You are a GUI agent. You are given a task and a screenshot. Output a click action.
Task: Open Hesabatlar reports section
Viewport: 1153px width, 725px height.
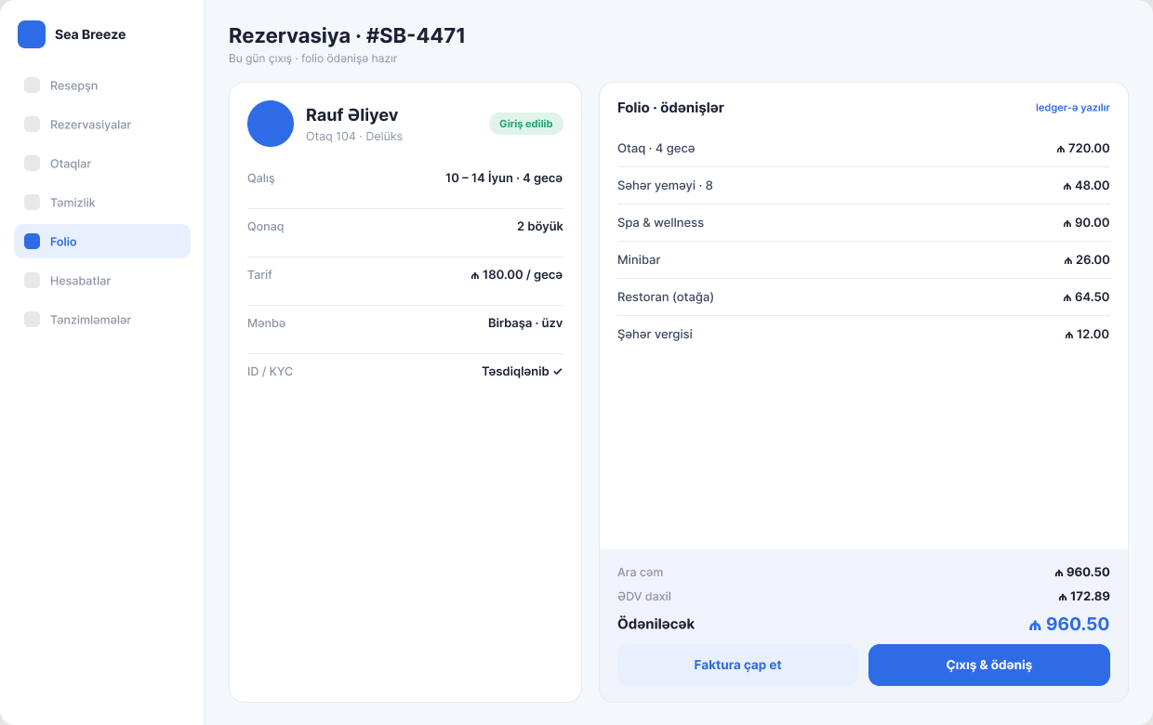click(102, 281)
